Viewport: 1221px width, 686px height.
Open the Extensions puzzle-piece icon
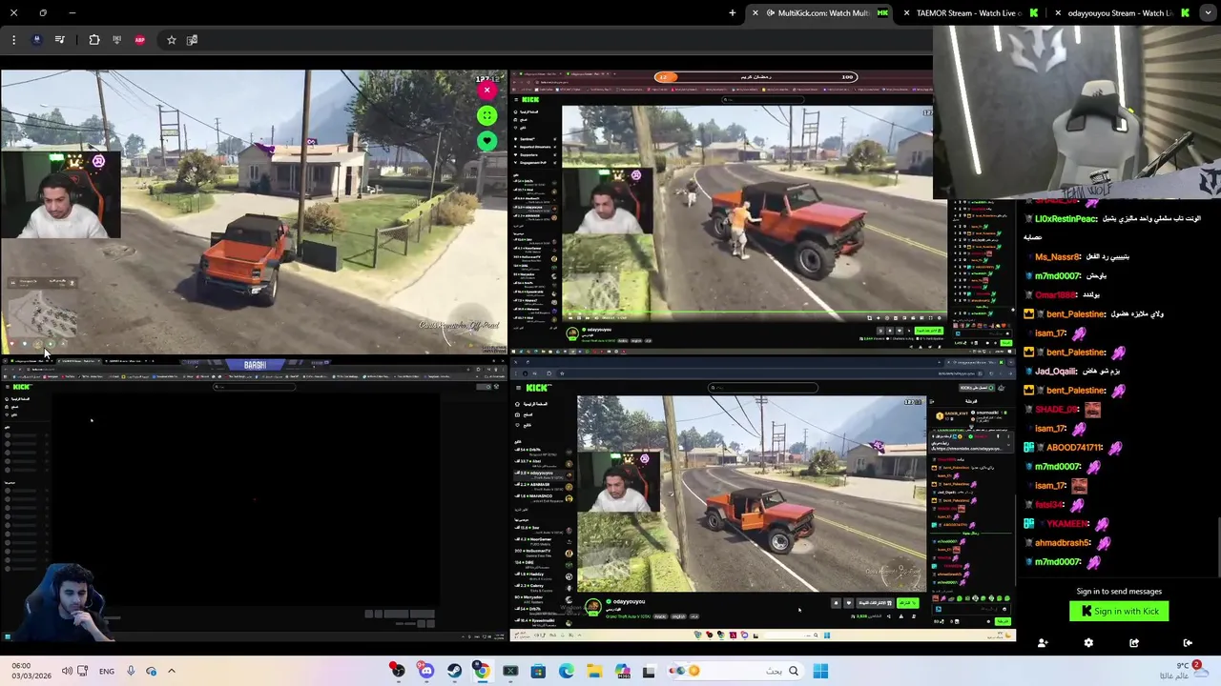(x=93, y=40)
